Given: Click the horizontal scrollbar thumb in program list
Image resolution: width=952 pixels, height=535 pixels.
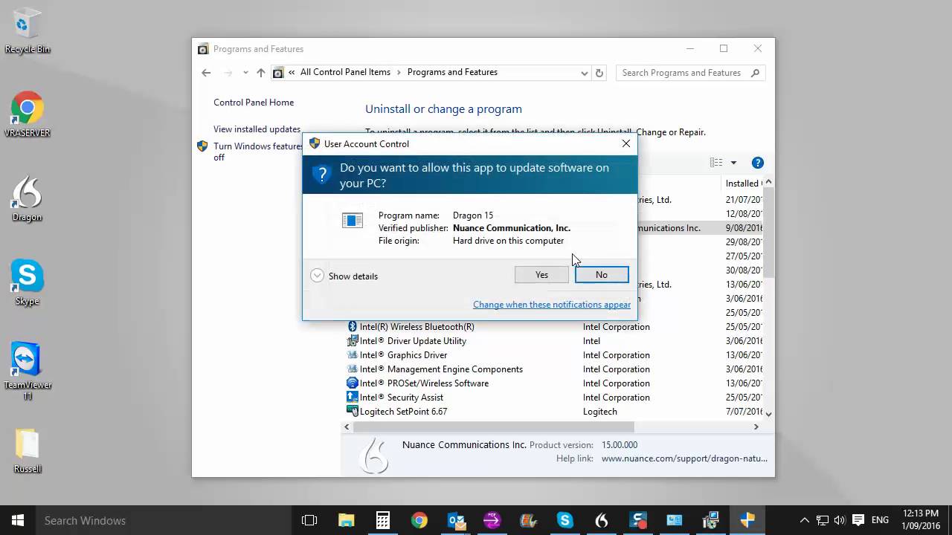Looking at the screenshot, I should pos(494,427).
